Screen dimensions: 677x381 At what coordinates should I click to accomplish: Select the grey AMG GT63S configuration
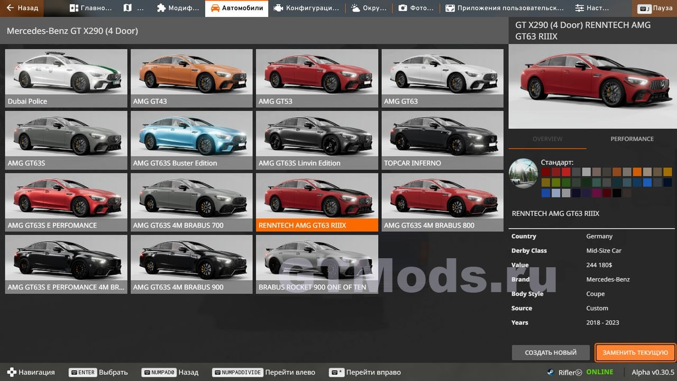pos(66,140)
